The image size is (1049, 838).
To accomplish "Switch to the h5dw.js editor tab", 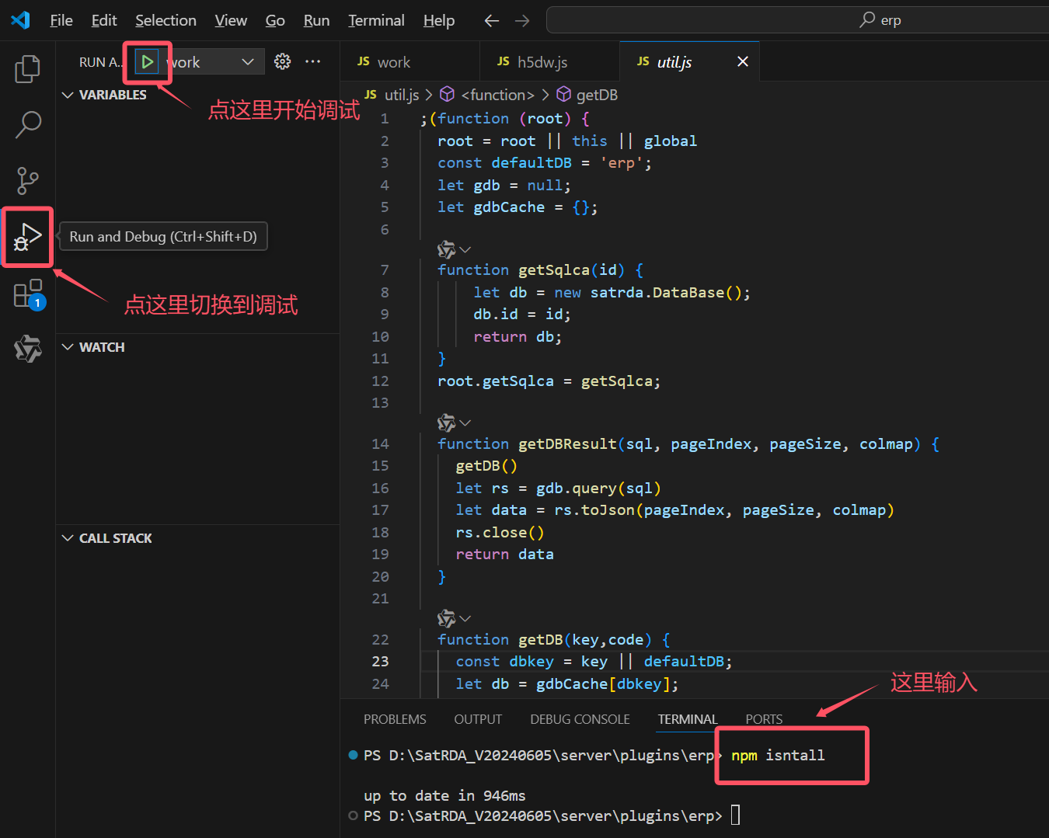I will click(x=550, y=62).
